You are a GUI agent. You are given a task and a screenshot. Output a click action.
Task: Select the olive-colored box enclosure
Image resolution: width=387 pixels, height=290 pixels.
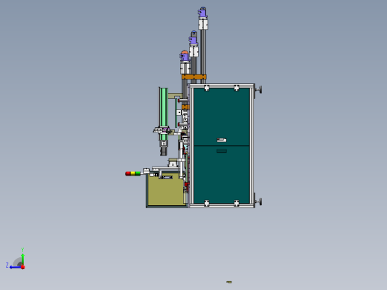coord(166,190)
